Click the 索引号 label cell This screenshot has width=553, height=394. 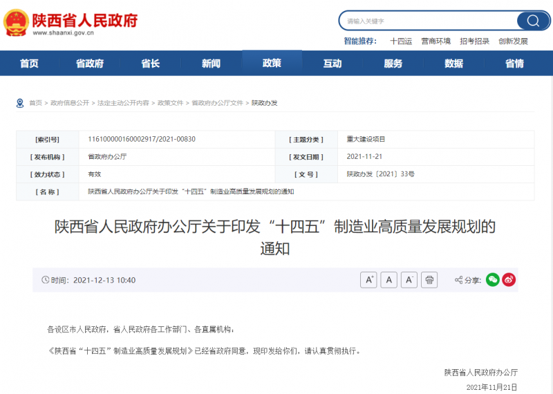47,140
